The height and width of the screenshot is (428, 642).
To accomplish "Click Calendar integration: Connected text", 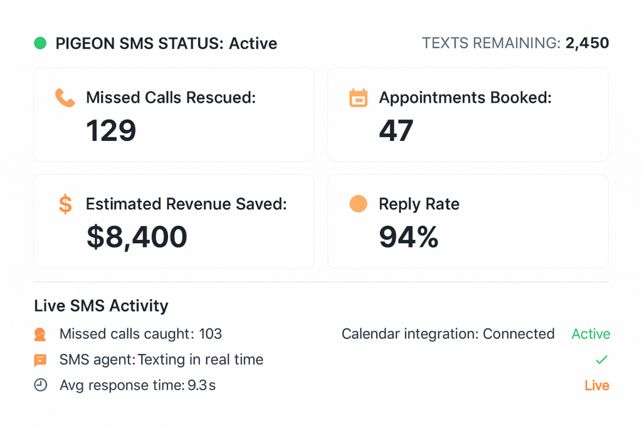I will click(448, 334).
